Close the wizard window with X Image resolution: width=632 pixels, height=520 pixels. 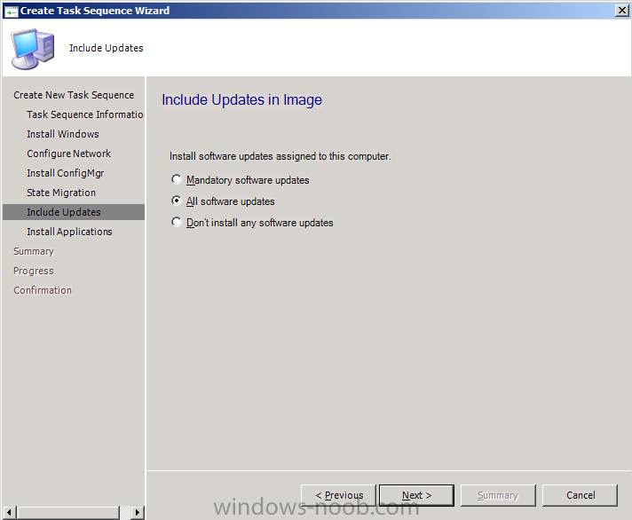[622, 11]
